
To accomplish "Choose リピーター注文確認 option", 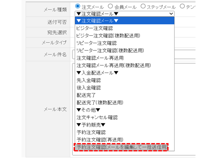I will pyautogui.click(x=96, y=43).
